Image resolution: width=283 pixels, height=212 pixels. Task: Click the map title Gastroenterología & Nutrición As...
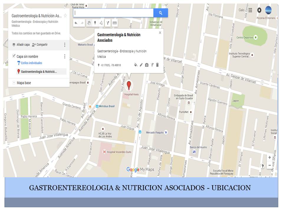[x=37, y=16]
